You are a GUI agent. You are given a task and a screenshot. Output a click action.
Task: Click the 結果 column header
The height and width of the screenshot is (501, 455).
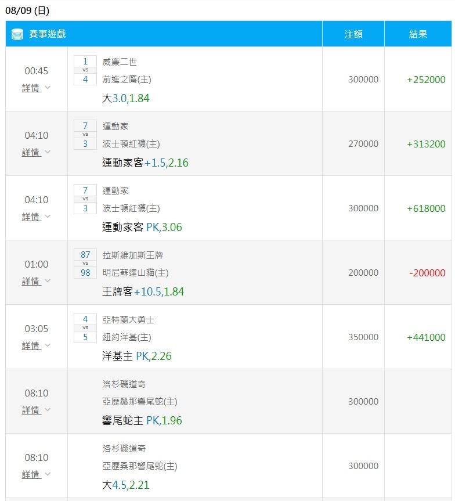(x=418, y=34)
